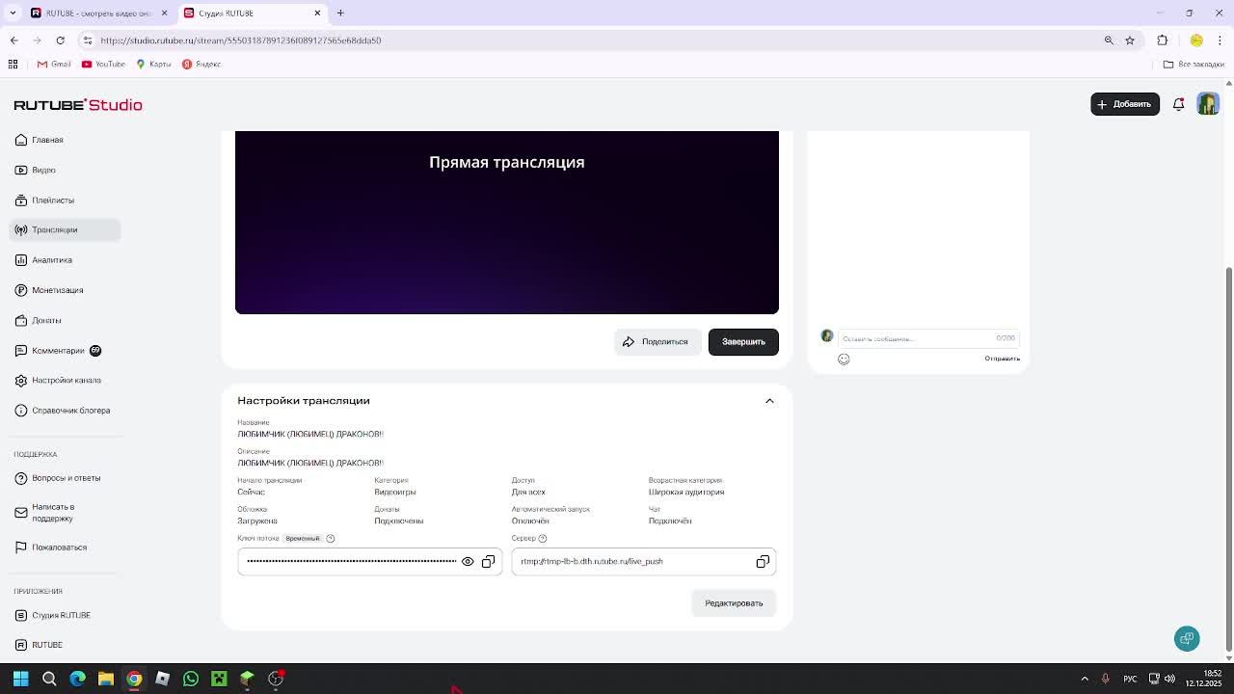Click Завершить to end the stream
The image size is (1234, 694).
743,342
